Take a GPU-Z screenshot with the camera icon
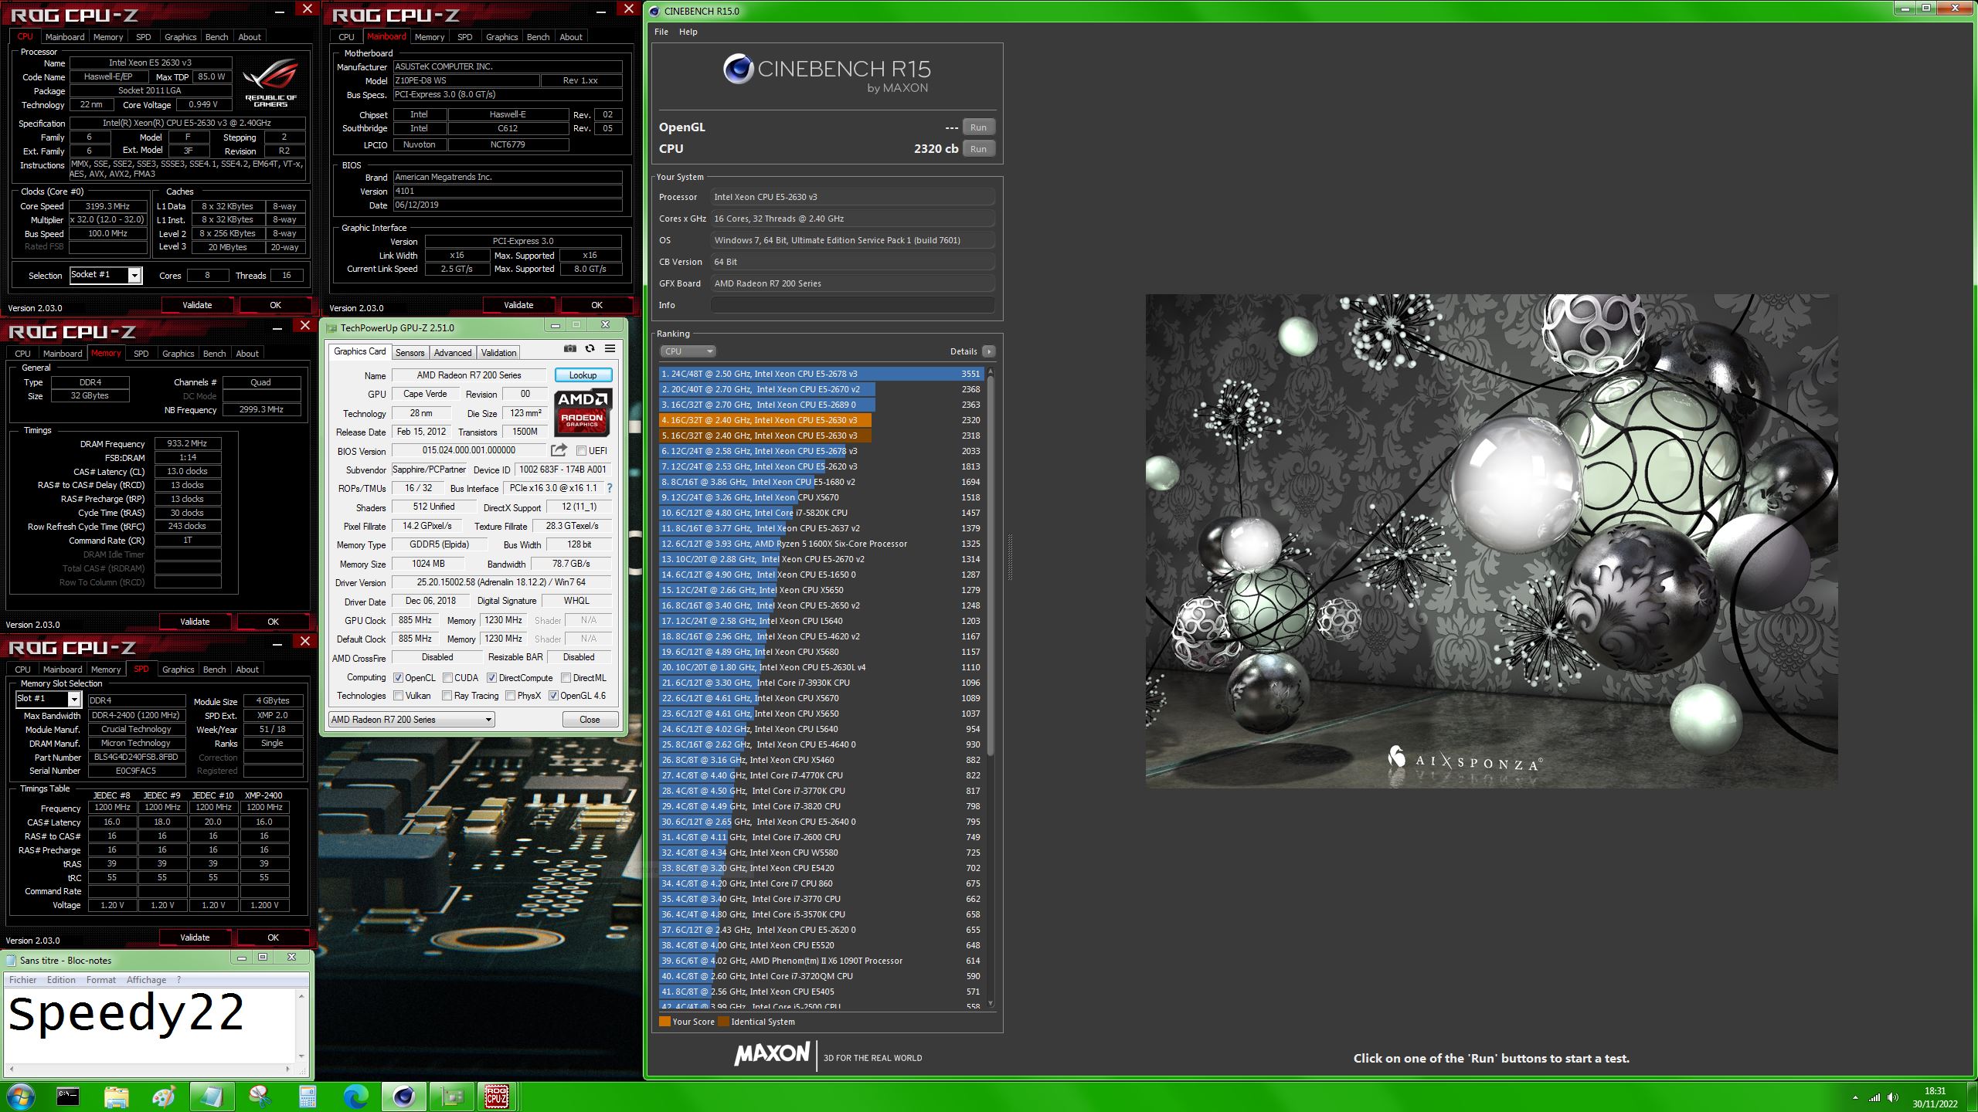The width and height of the screenshot is (1978, 1112). (x=569, y=349)
